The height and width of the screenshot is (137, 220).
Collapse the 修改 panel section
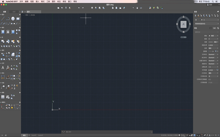pos(1,50)
